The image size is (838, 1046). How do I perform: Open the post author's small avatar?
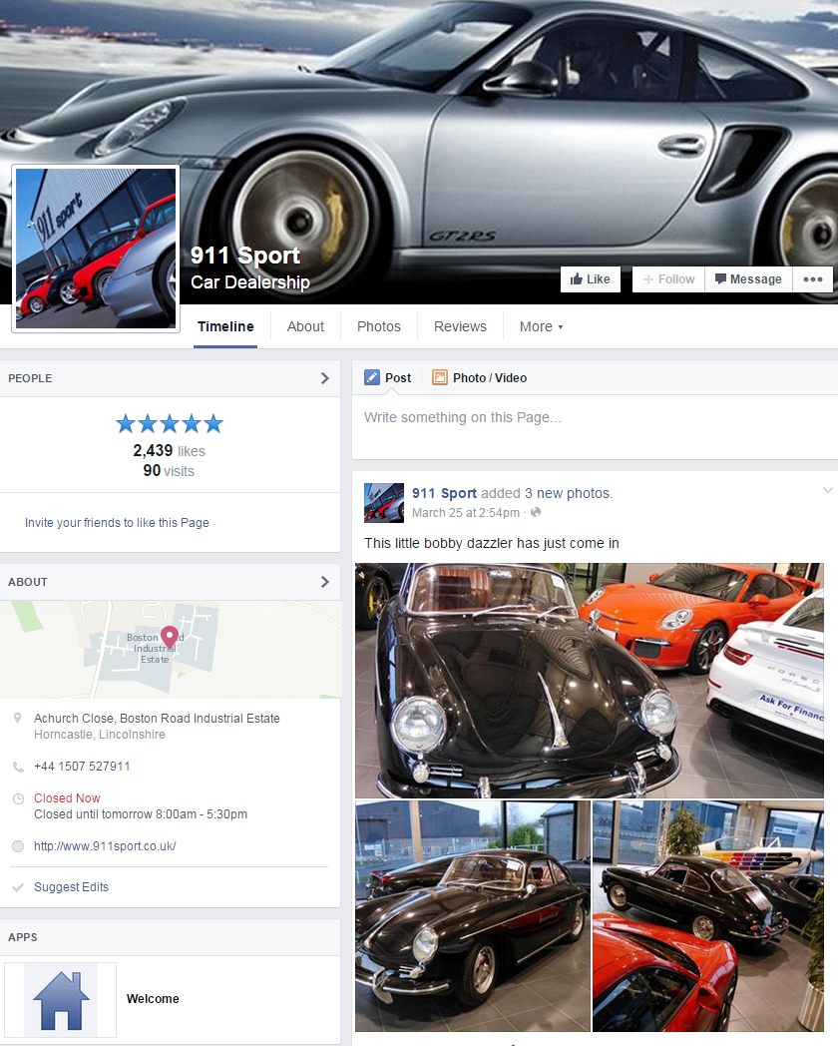(384, 503)
